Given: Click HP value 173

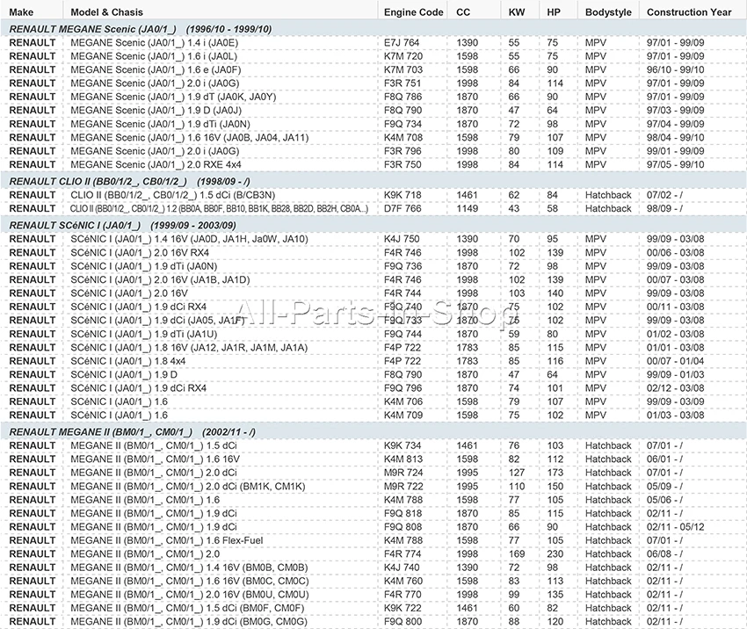Looking at the screenshot, I should point(555,473).
